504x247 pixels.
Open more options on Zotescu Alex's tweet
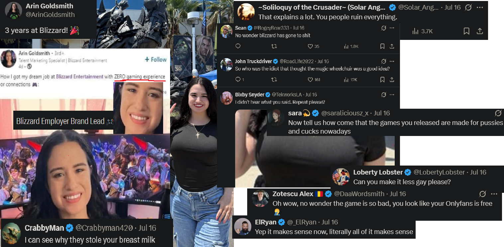coord(494,194)
